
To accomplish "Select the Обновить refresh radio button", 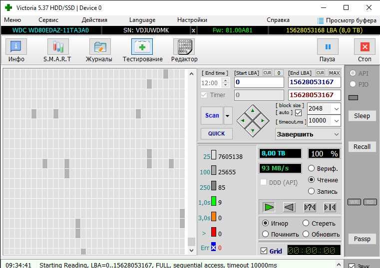I will click(306, 234).
